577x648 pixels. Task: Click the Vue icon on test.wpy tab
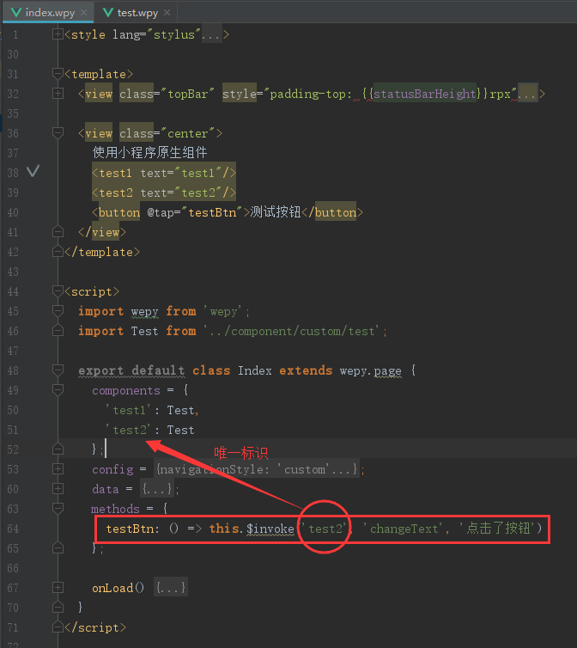coord(108,12)
